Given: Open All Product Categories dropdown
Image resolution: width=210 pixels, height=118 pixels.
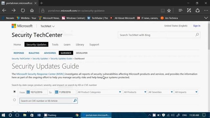Looking at the screenshot, I should coord(99,92).
